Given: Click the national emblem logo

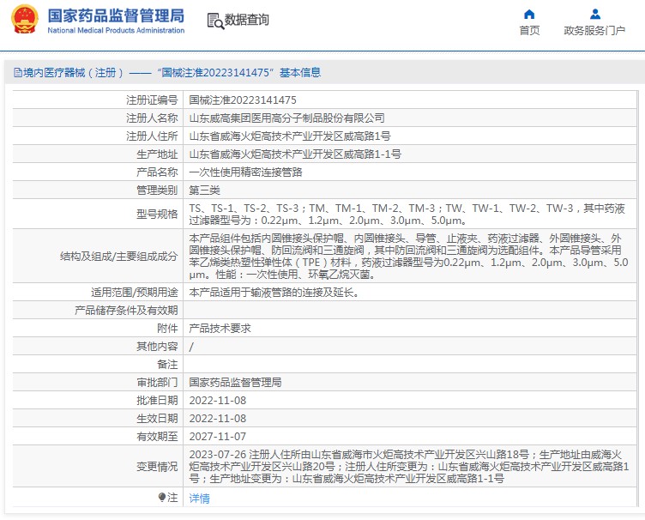Looking at the screenshot, I should coord(25,20).
